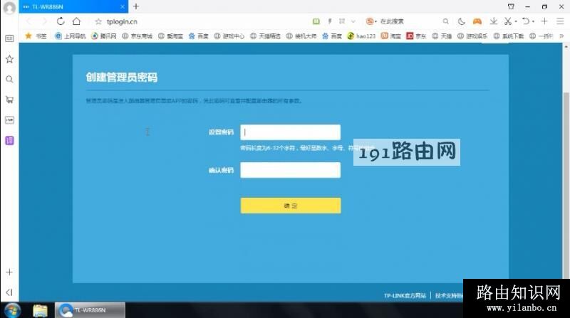Screen dimensions: 570x318
Task: Switch to TL-WR886N browser taskbar button
Action: point(90,310)
